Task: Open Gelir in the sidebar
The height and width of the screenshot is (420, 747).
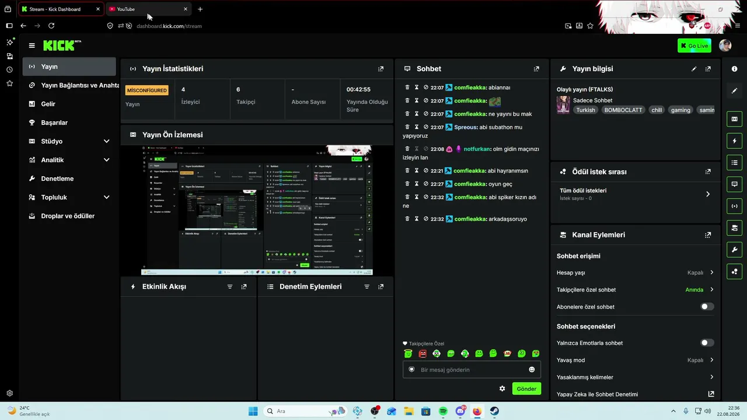Action: [x=69, y=104]
